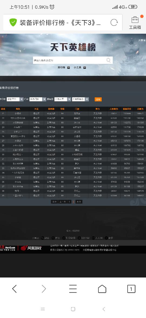Click the magnifier search icon
This screenshot has width=146, height=318.
[108, 60]
